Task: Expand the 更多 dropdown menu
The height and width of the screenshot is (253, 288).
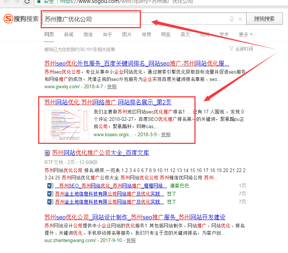Action: click(245, 34)
